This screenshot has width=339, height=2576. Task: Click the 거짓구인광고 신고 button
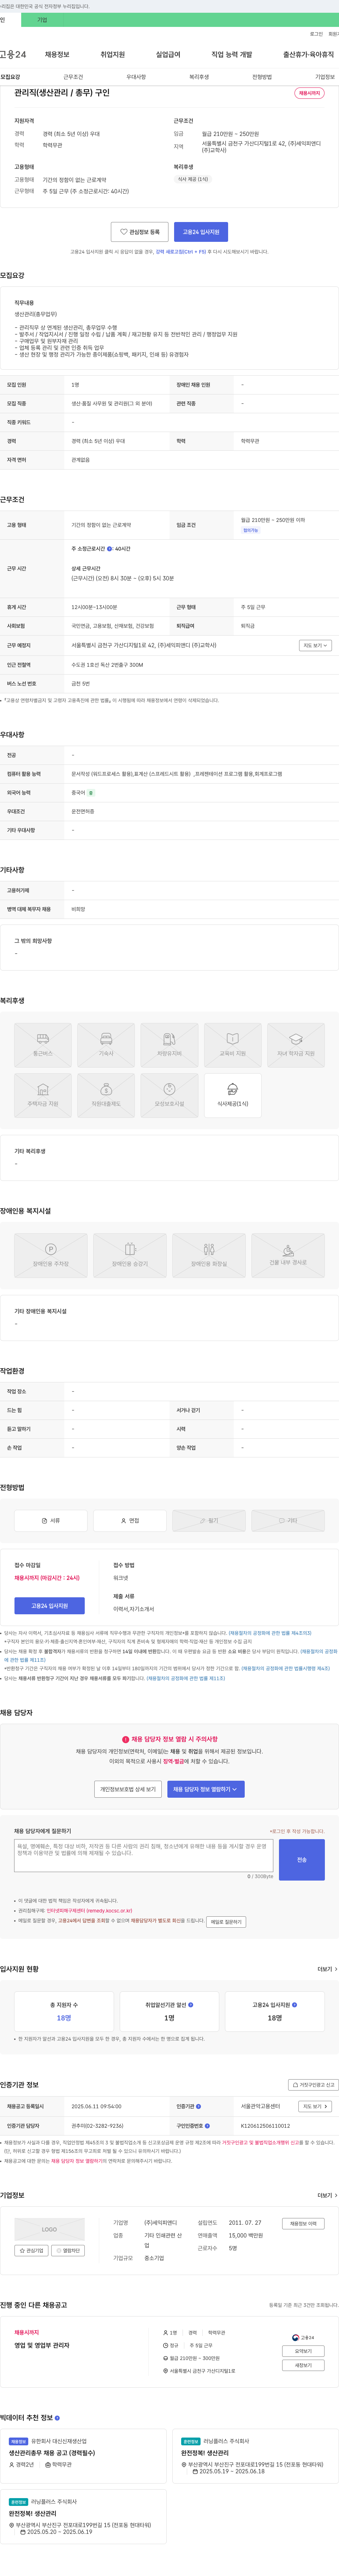point(313,2085)
